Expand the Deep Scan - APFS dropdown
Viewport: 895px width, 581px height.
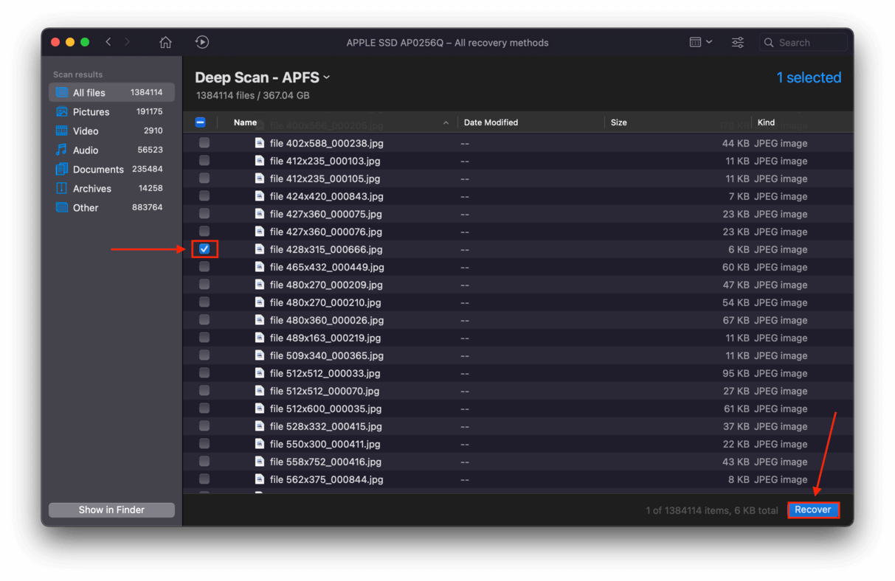tap(326, 77)
